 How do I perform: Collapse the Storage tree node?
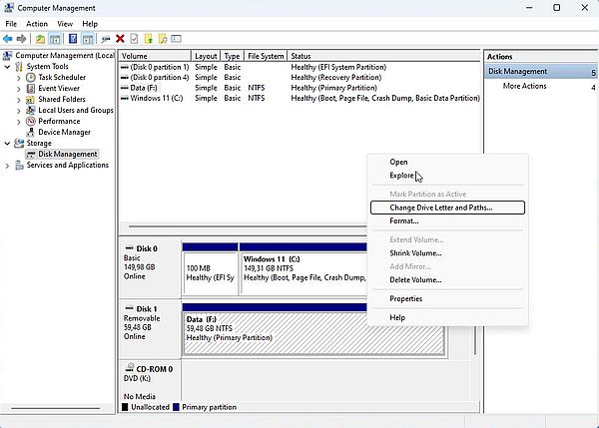click(8, 144)
